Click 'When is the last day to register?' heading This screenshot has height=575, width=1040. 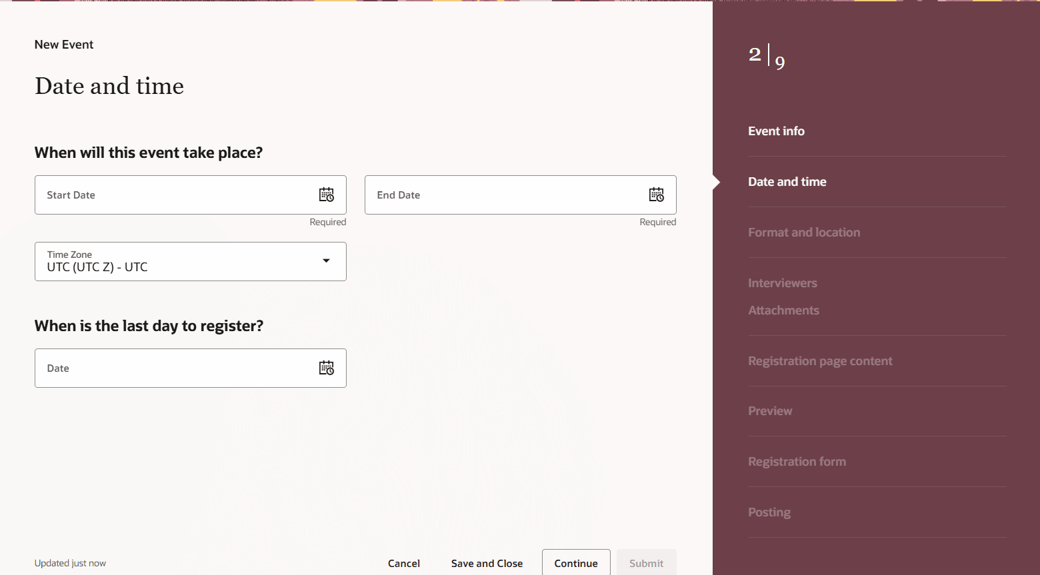pos(149,326)
